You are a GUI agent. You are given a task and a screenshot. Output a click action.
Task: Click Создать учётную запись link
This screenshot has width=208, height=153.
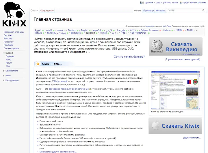[x=166, y=3]
